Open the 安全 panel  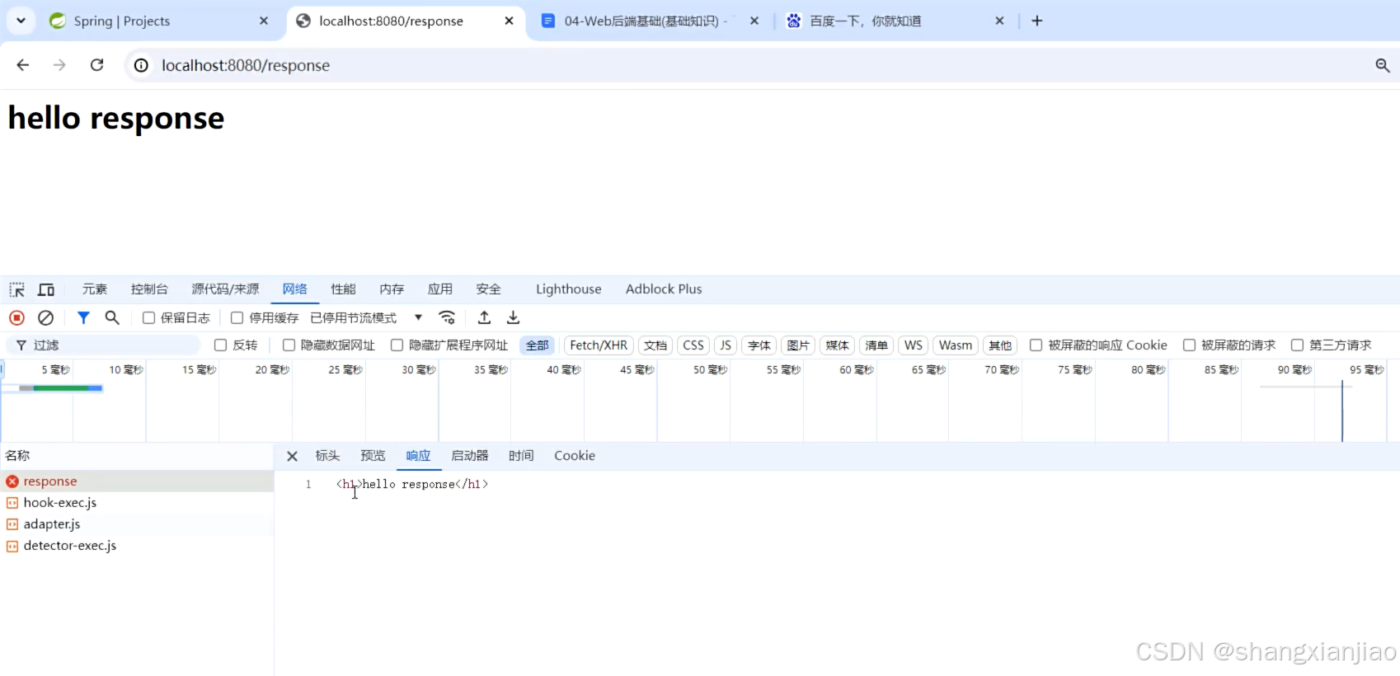[x=489, y=289]
